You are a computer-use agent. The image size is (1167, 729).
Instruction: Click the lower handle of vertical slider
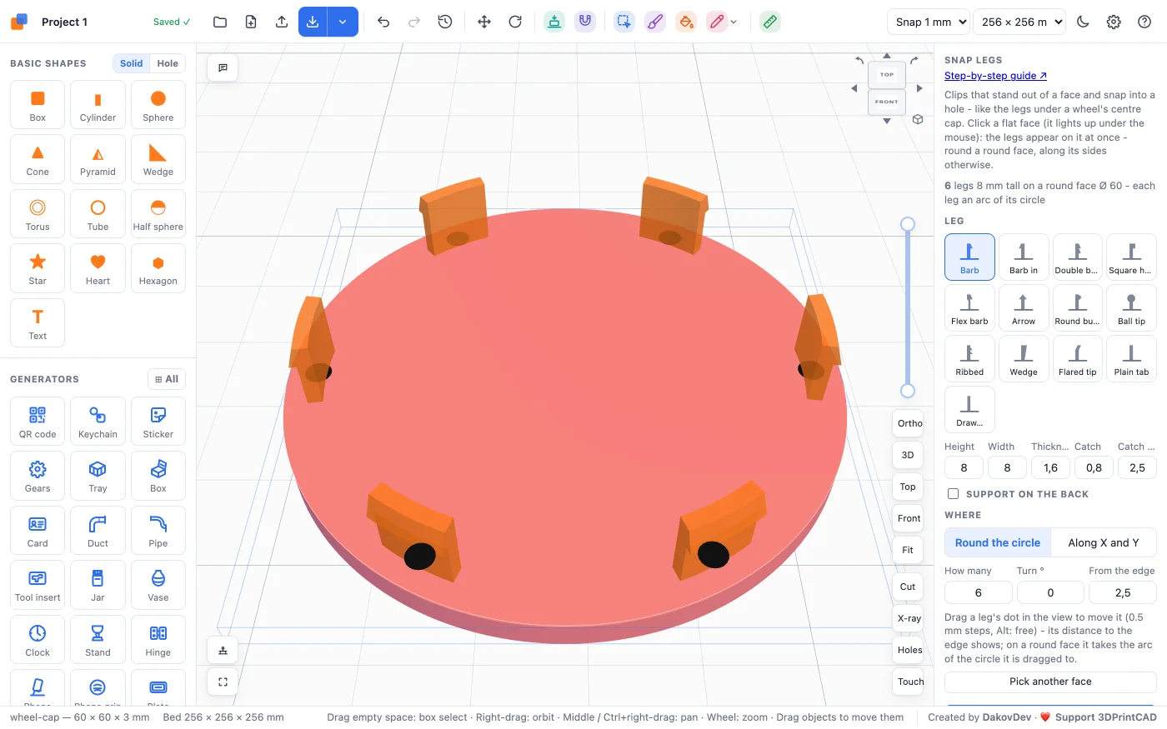click(x=908, y=391)
